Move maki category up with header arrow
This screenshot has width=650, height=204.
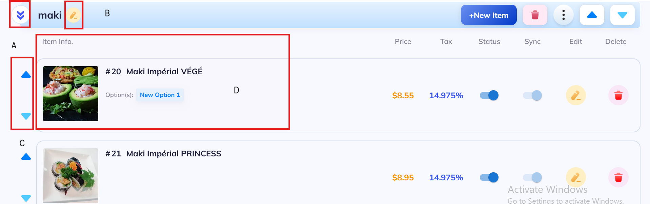coord(592,15)
